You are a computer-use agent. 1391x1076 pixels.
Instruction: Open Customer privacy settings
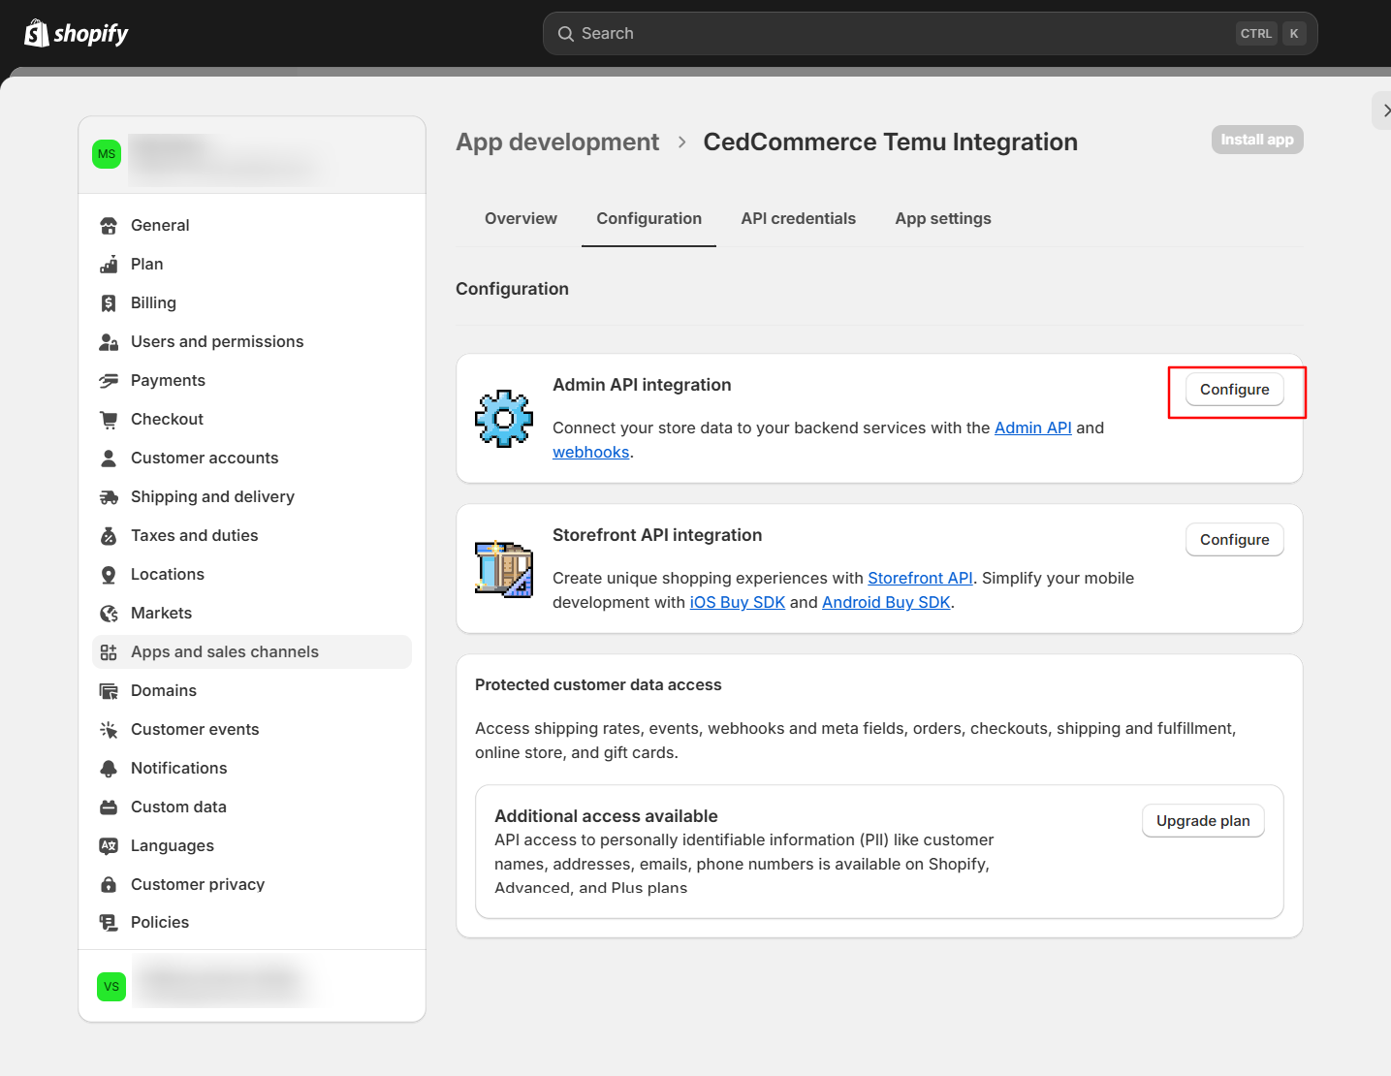[252, 885]
